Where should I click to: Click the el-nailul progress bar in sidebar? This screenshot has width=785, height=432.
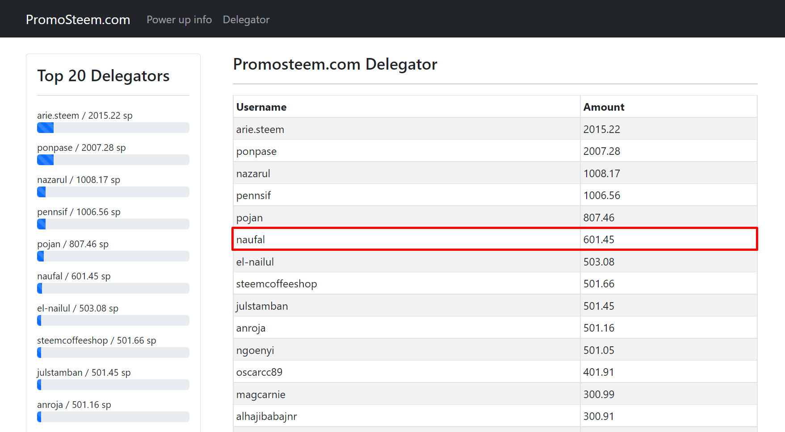tap(113, 320)
